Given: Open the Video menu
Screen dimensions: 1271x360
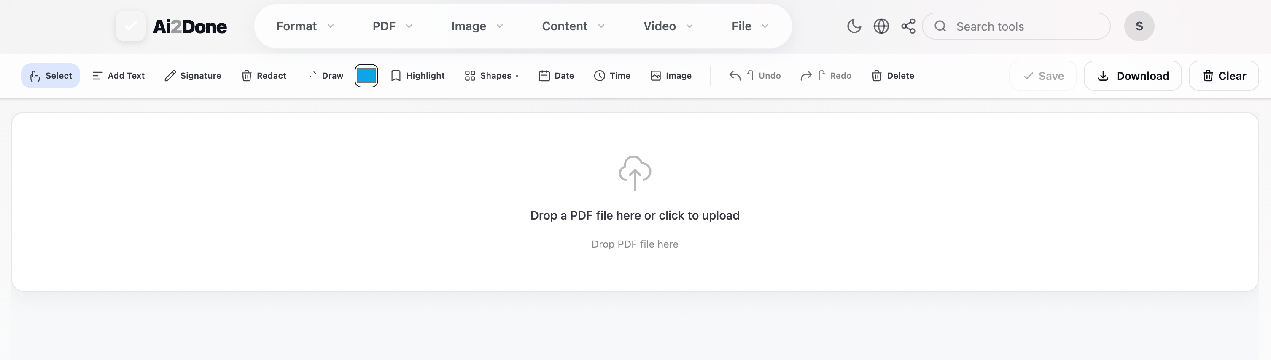Looking at the screenshot, I should (x=668, y=26).
